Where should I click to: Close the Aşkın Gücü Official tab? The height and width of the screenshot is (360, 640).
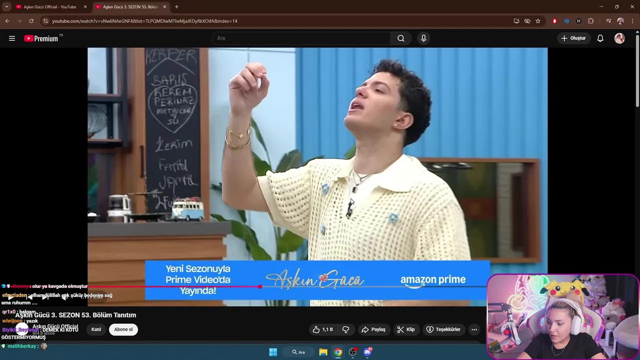point(85,7)
